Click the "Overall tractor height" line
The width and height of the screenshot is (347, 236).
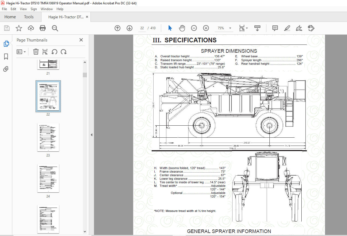point(190,57)
